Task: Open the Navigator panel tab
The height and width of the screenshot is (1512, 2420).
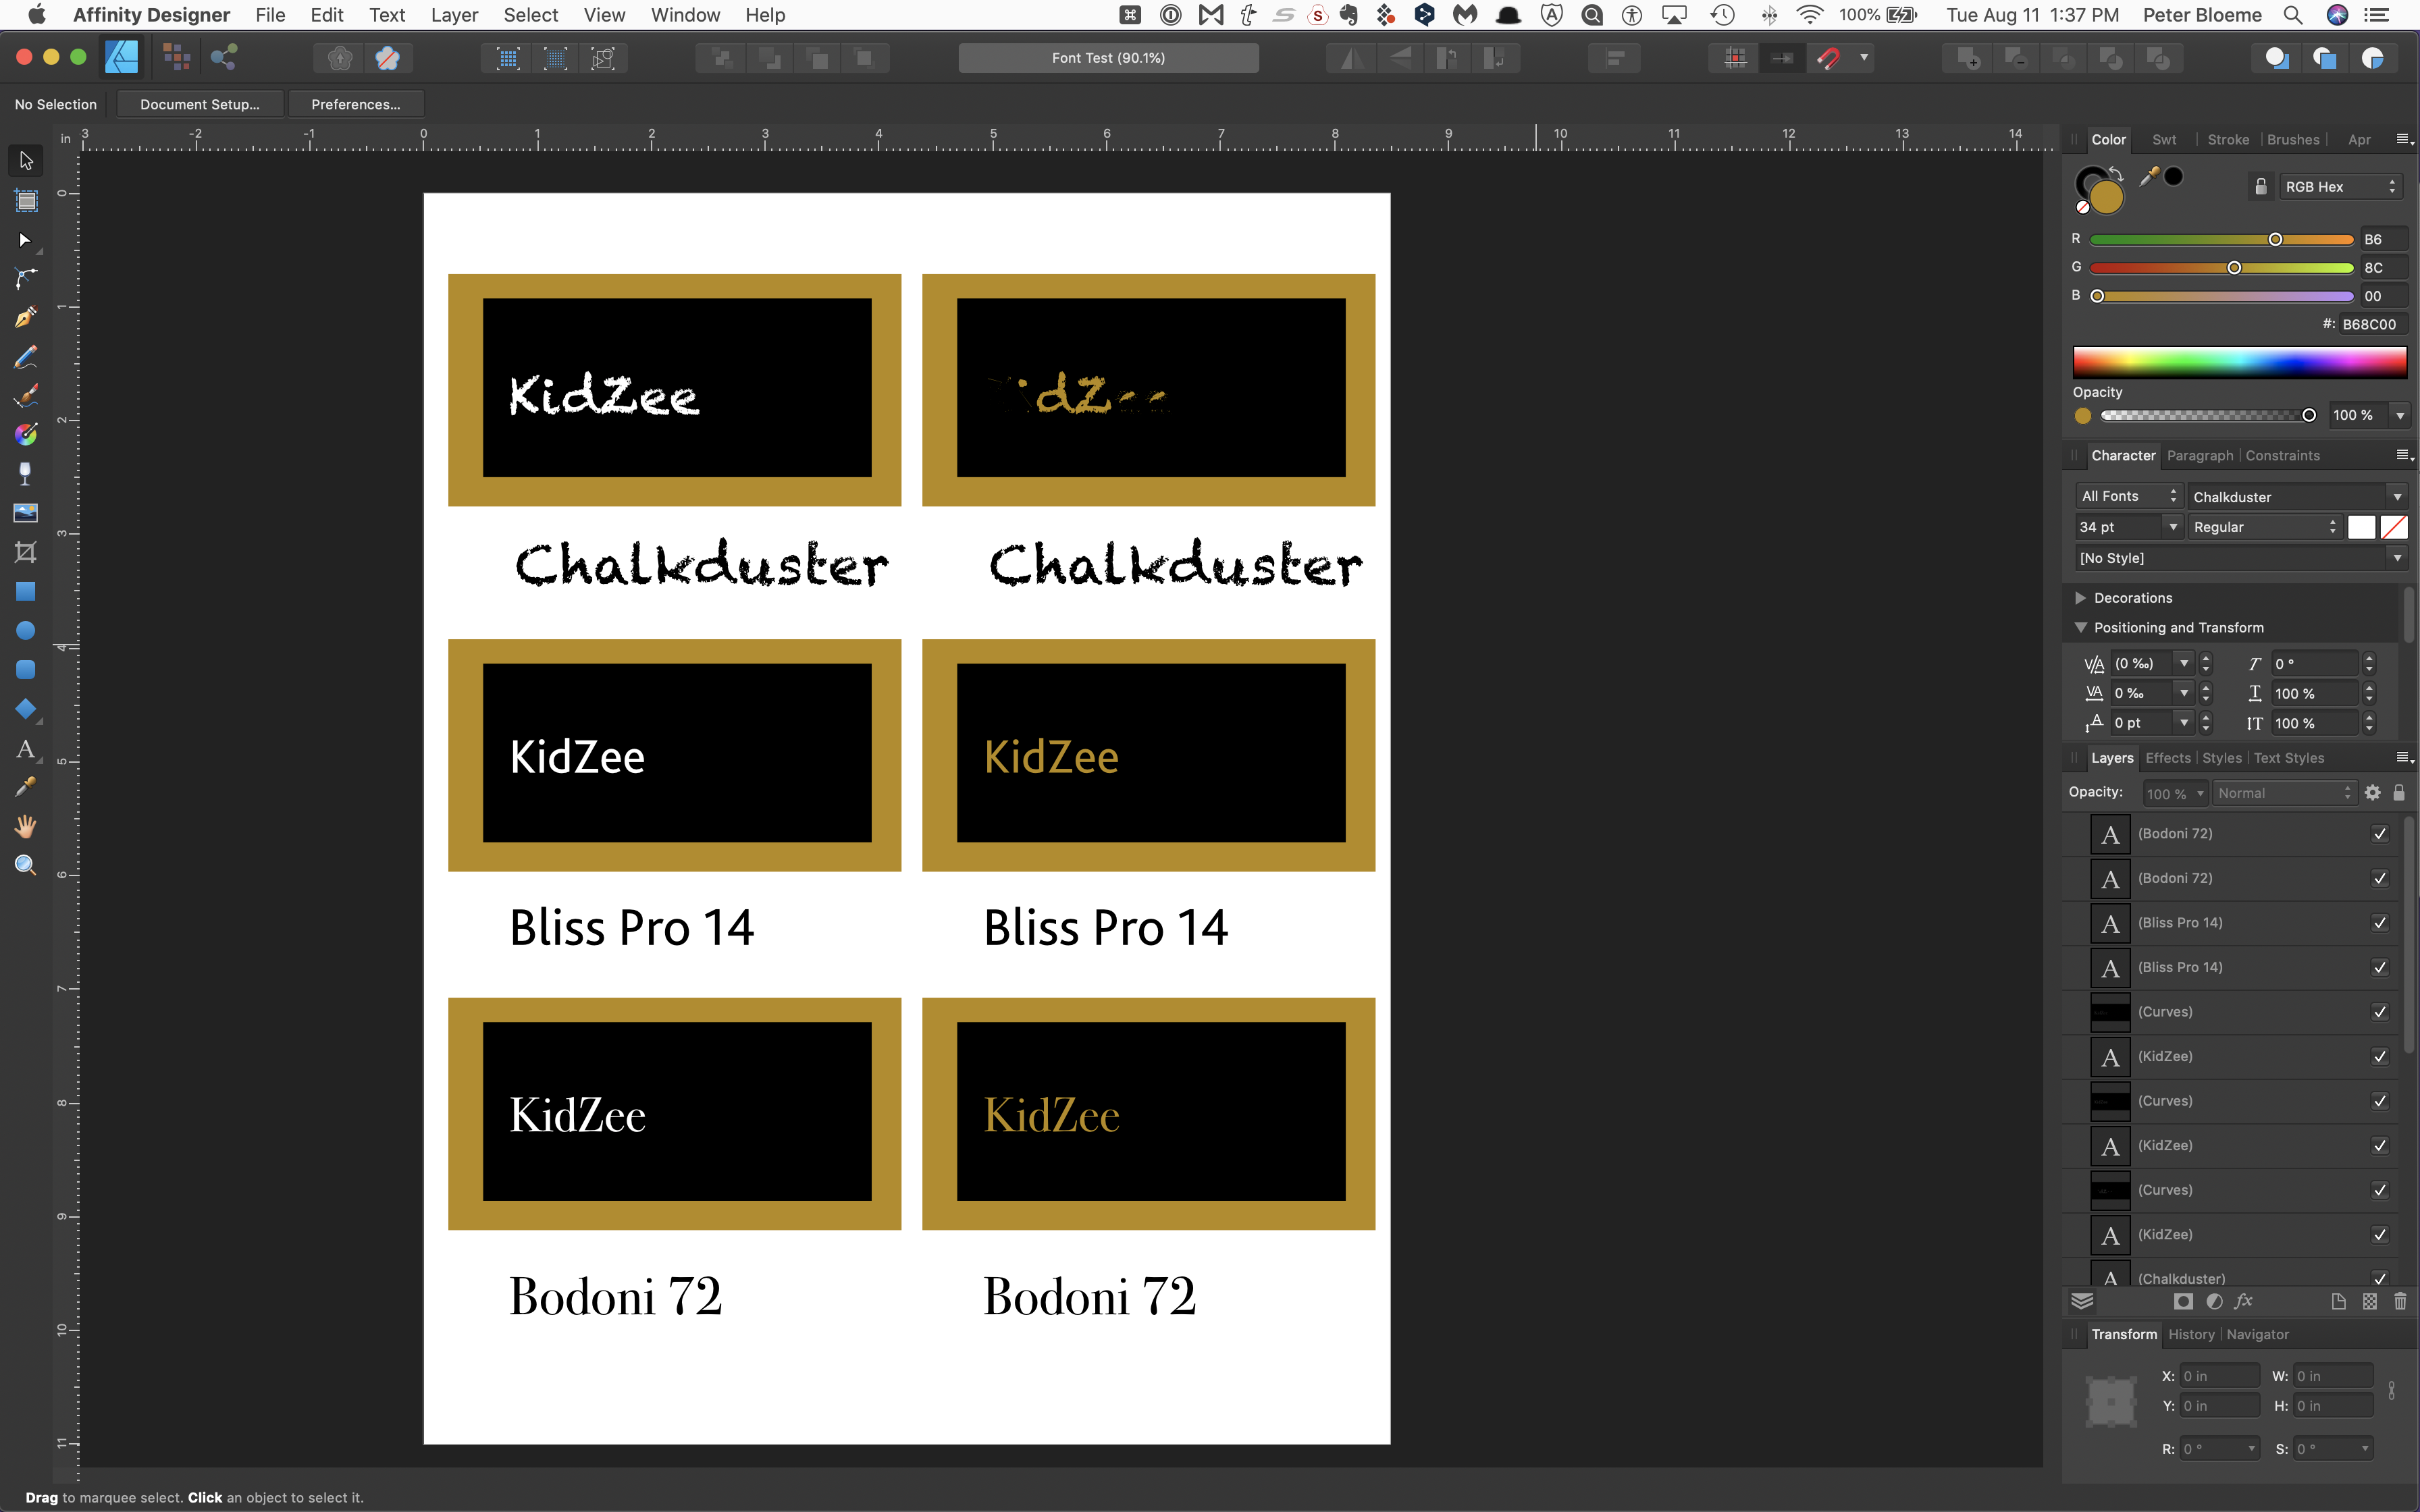Action: tap(2257, 1335)
